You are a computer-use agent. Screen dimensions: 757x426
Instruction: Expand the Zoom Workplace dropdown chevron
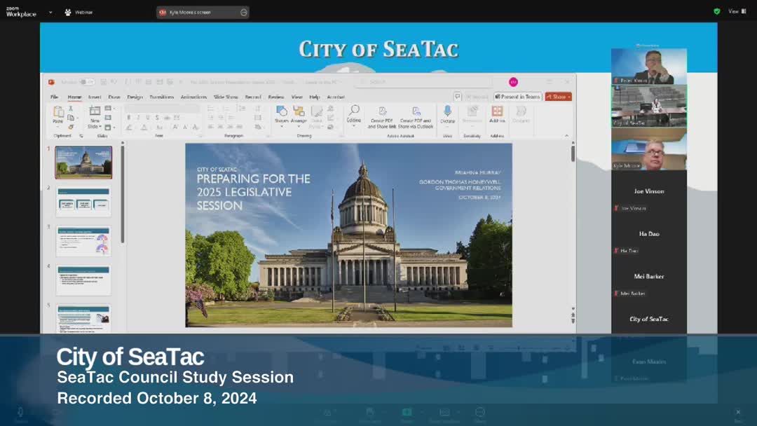click(x=50, y=12)
